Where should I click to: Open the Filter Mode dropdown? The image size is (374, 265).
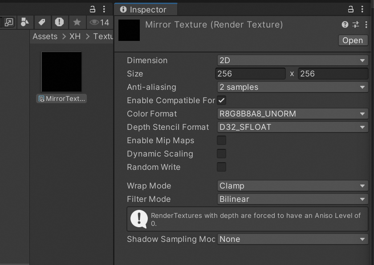click(x=293, y=199)
